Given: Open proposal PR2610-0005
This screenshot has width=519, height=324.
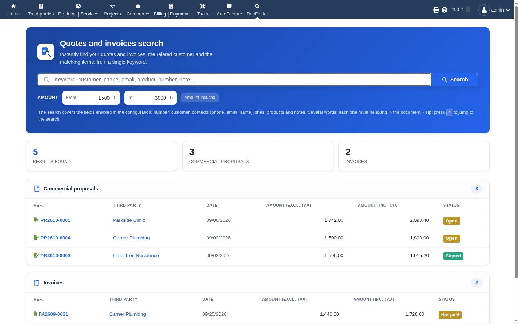Looking at the screenshot, I should [56, 220].
